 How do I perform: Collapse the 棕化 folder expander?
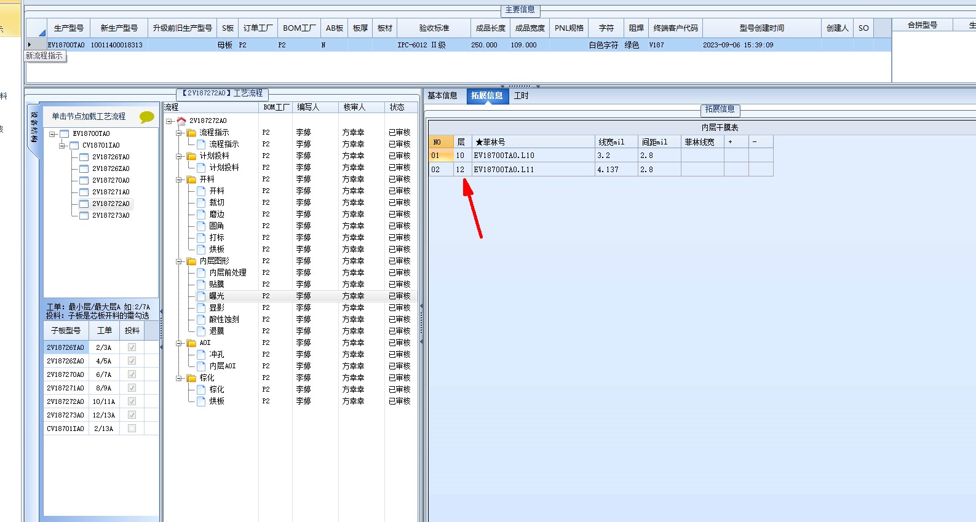(x=179, y=378)
